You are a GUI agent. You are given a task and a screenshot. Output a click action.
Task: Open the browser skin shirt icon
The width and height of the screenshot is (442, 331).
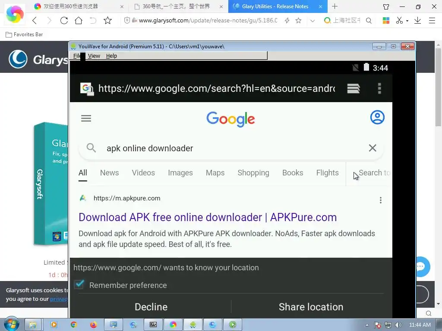(386, 6)
